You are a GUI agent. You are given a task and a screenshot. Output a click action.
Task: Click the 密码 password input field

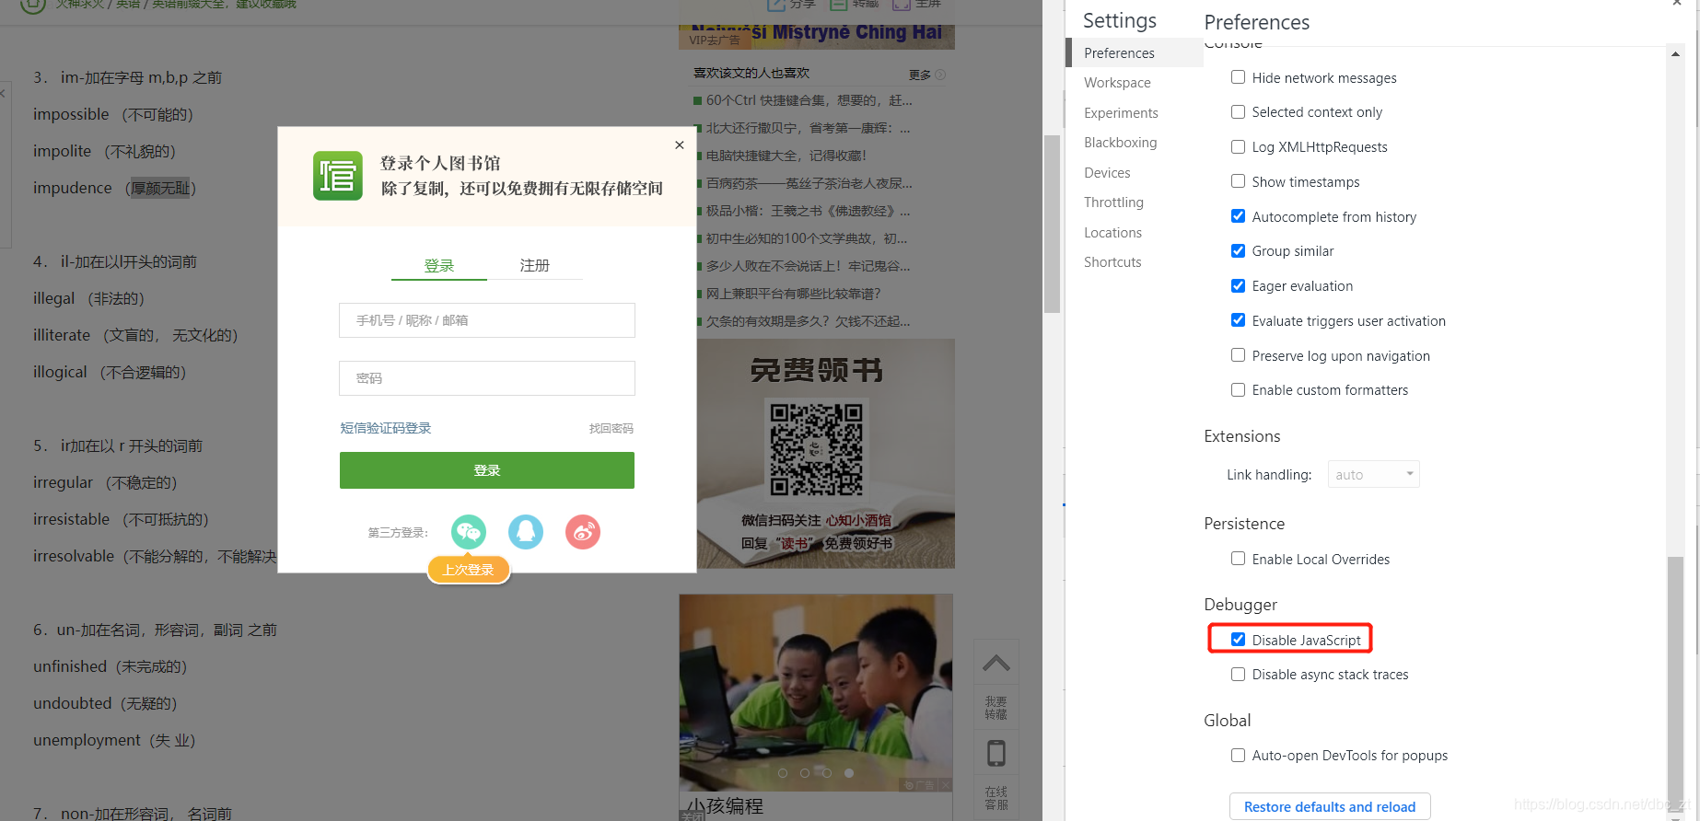tap(487, 378)
